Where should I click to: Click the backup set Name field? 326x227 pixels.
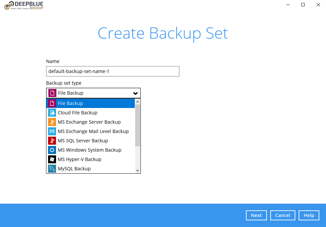pyautogui.click(x=112, y=71)
